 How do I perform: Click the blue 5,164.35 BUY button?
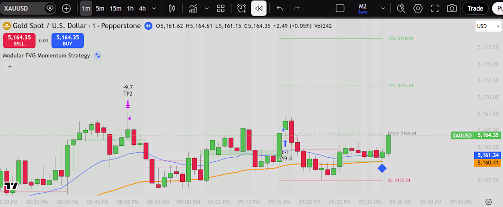[x=68, y=40]
